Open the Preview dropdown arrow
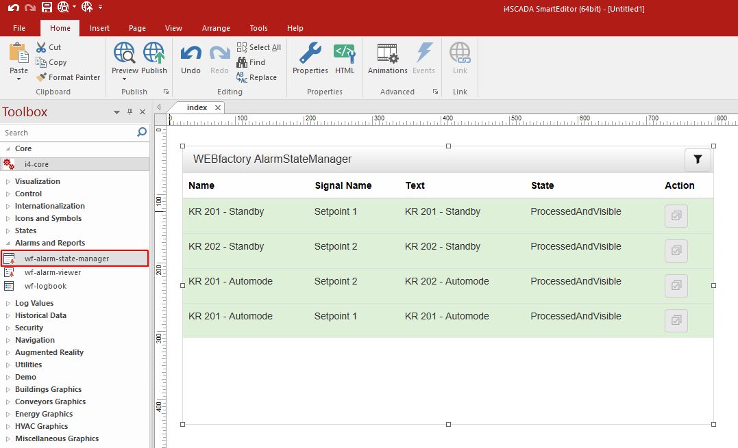Screen dimensions: 738x448 click(x=124, y=79)
